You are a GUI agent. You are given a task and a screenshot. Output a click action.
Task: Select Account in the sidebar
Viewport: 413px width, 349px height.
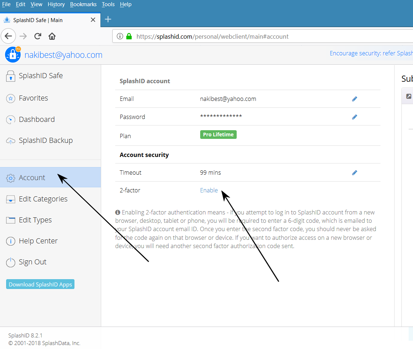tap(50, 178)
